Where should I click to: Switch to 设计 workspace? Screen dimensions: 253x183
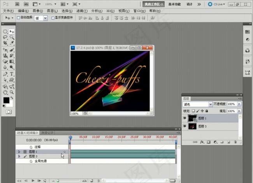pyautogui.click(x=190, y=4)
